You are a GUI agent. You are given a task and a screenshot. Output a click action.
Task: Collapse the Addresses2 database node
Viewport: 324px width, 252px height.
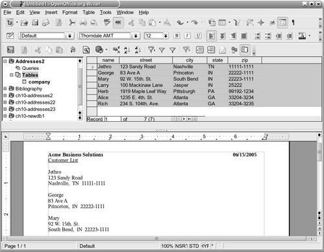point(5,62)
